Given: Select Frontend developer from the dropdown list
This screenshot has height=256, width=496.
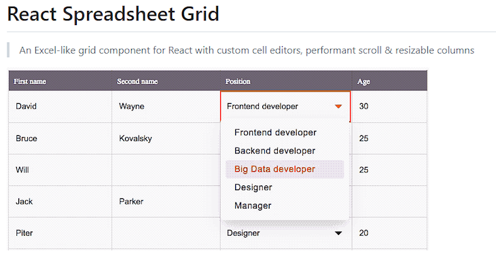Looking at the screenshot, I should (x=275, y=132).
